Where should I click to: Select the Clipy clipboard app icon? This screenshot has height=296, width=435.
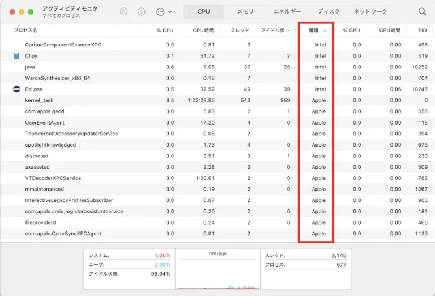click(16, 56)
